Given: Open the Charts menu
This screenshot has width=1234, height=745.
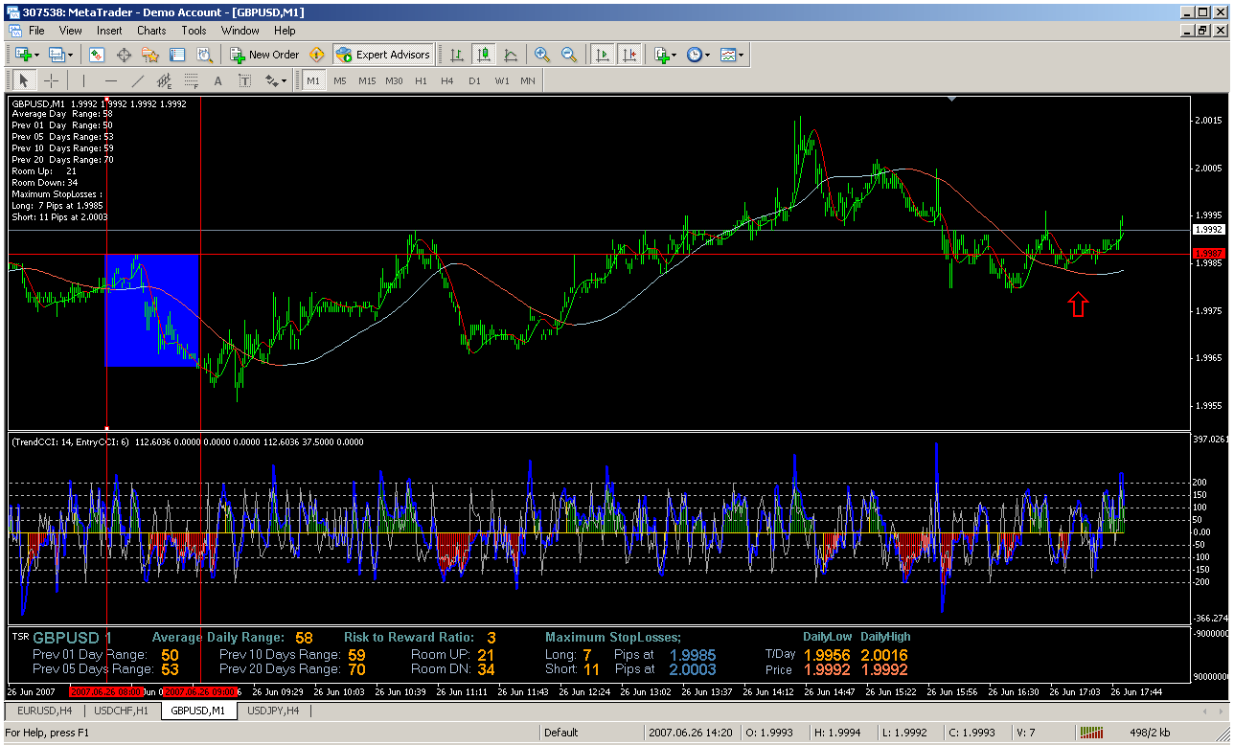Looking at the screenshot, I should (151, 31).
